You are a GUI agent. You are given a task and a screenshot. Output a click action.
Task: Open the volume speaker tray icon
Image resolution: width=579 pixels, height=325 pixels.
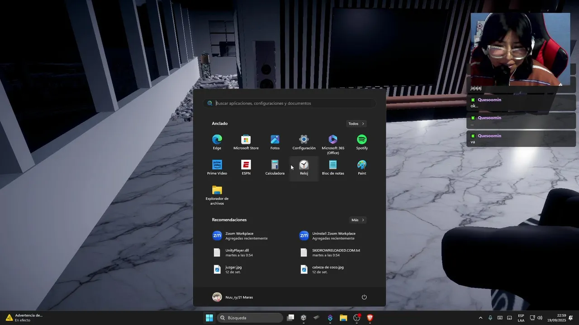(540, 318)
